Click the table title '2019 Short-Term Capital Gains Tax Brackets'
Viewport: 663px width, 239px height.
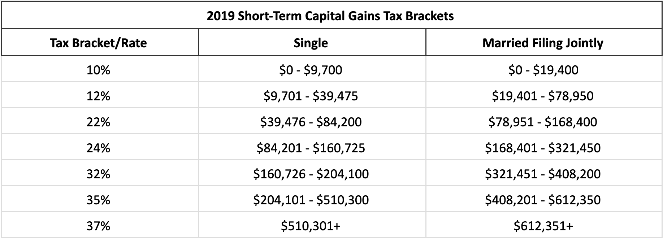click(x=330, y=16)
